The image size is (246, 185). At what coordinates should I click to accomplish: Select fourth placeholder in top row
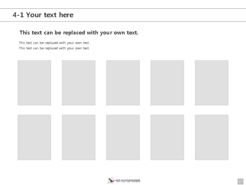pyautogui.click(x=167, y=83)
